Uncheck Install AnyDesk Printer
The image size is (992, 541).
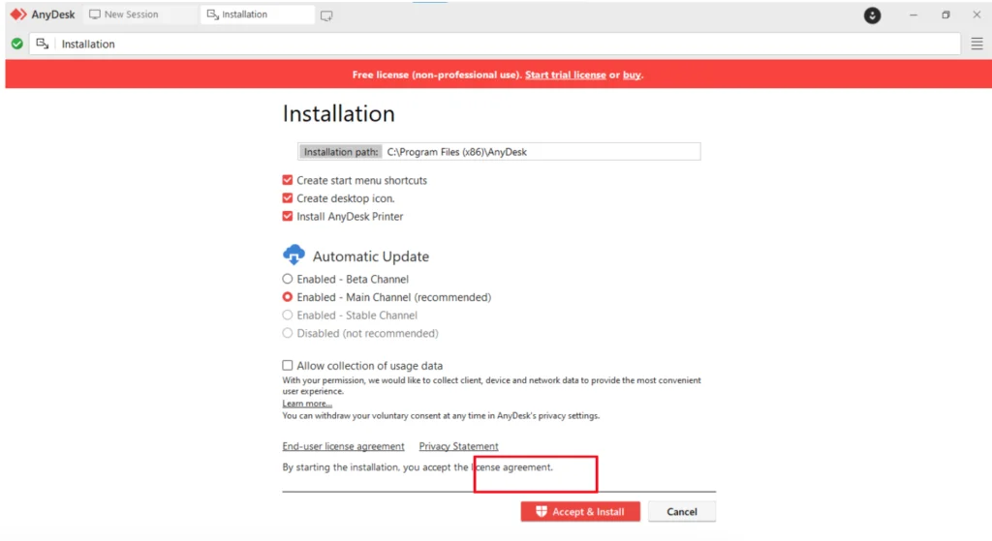[287, 216]
